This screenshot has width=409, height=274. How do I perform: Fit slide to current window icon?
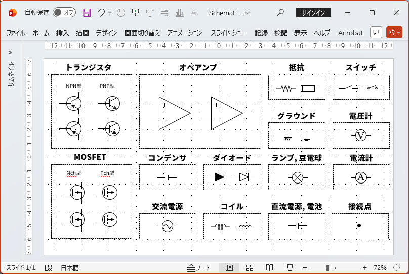click(x=396, y=268)
